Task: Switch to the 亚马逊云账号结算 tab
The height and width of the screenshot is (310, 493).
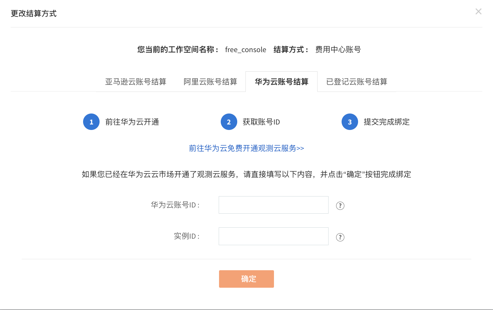Action: pyautogui.click(x=136, y=82)
